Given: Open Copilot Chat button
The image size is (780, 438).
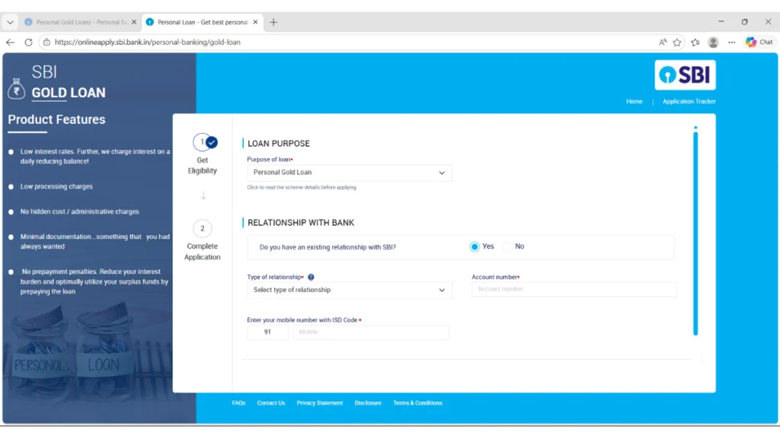Looking at the screenshot, I should click(759, 43).
